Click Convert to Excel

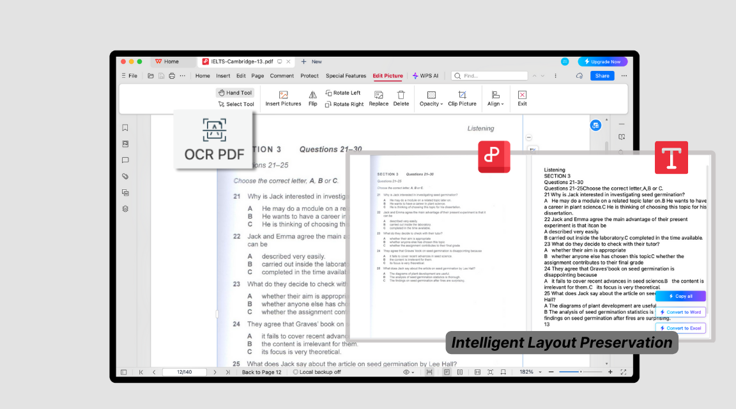(680, 328)
